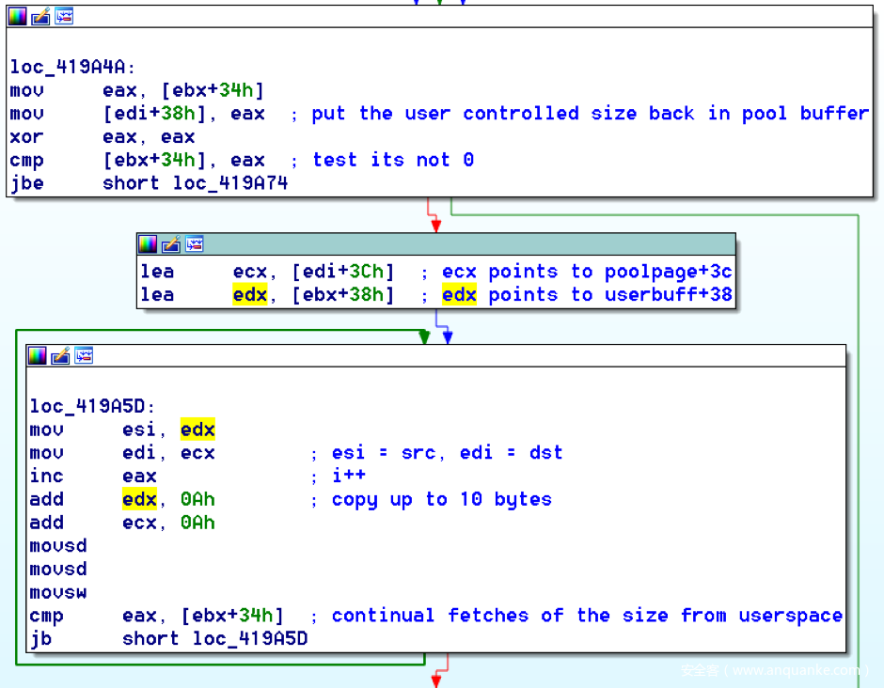Click highlighted edx in lea edx instruction
This screenshot has height=688, width=884.
coord(250,295)
